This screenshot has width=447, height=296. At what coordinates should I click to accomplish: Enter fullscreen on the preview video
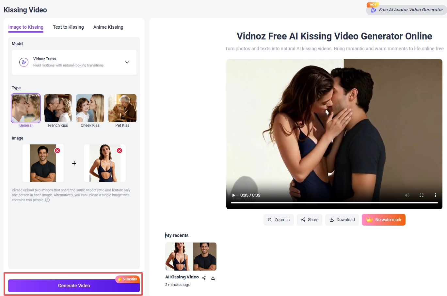pos(421,195)
